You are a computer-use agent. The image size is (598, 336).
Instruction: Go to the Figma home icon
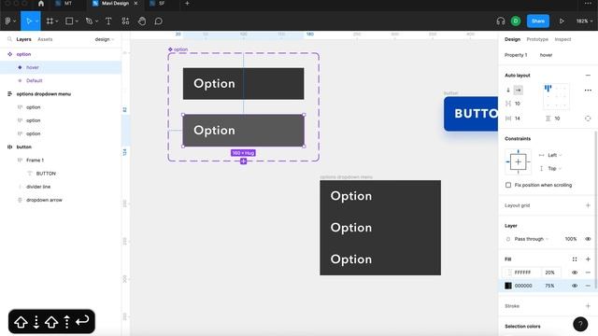coord(41,4)
